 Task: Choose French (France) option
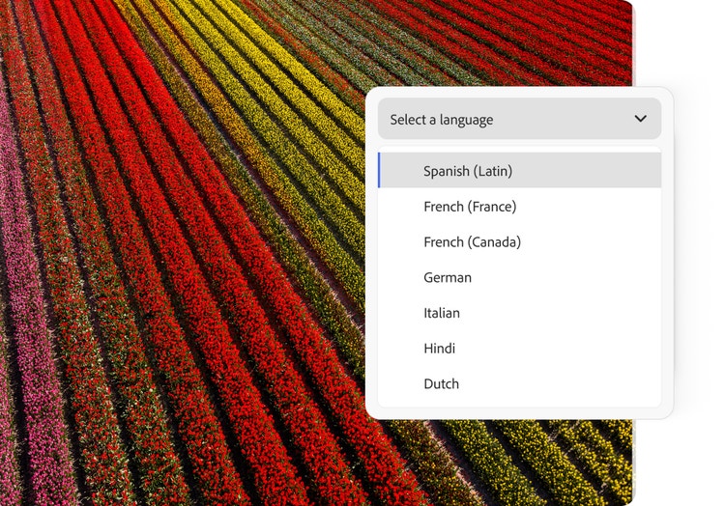pyautogui.click(x=519, y=206)
